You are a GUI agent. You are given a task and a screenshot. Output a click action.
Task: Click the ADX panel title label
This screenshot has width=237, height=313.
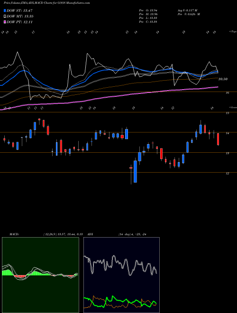pos(90,234)
